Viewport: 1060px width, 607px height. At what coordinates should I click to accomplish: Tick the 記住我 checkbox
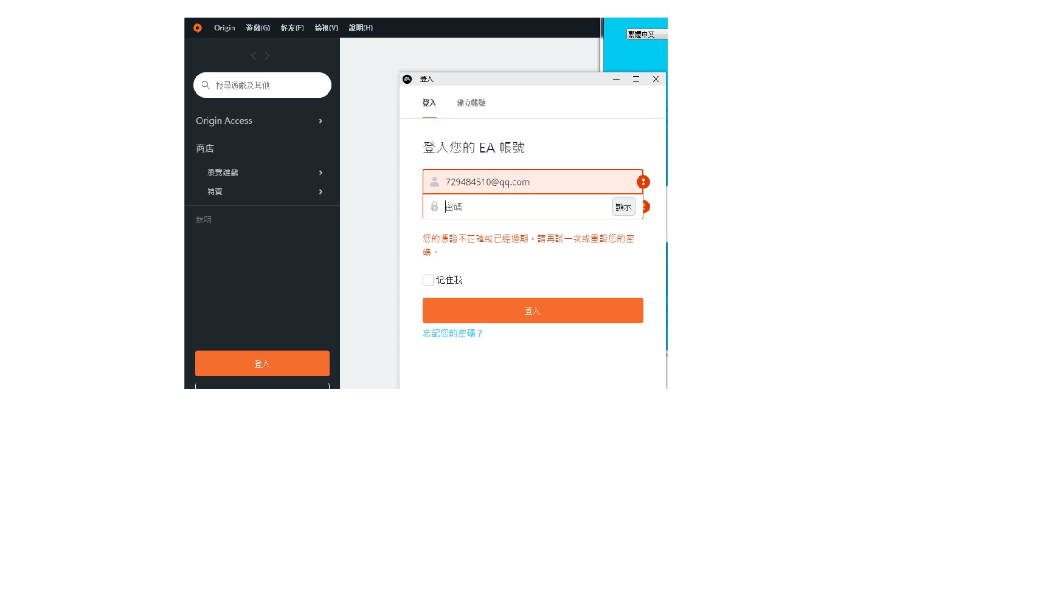428,280
